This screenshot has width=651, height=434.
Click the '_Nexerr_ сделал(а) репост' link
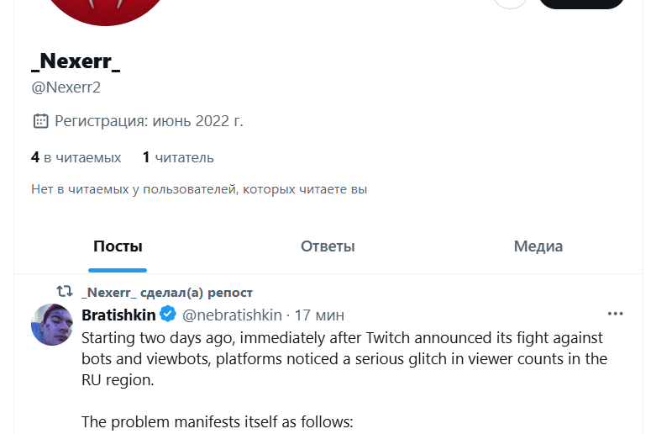pyautogui.click(x=167, y=293)
